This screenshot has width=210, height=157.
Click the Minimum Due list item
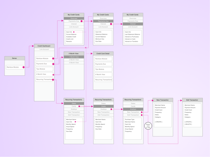pos(100,39)
